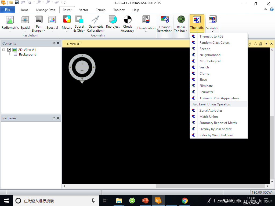The height and width of the screenshot is (206, 275).
Task: Click the triangle icon on the 2D View header
Action: point(255,44)
